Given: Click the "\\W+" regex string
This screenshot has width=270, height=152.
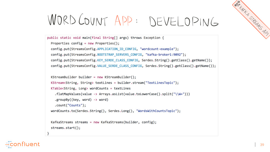Looking at the screenshot, I should pos(179,94).
